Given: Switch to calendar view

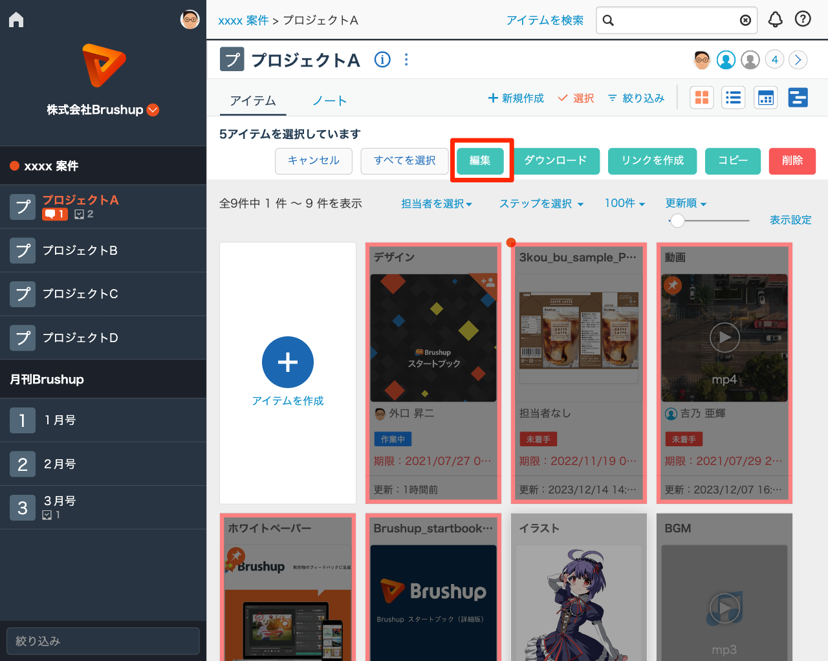Looking at the screenshot, I should click(x=766, y=98).
